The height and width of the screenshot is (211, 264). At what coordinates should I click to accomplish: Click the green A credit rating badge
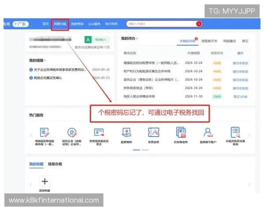pos(88,40)
